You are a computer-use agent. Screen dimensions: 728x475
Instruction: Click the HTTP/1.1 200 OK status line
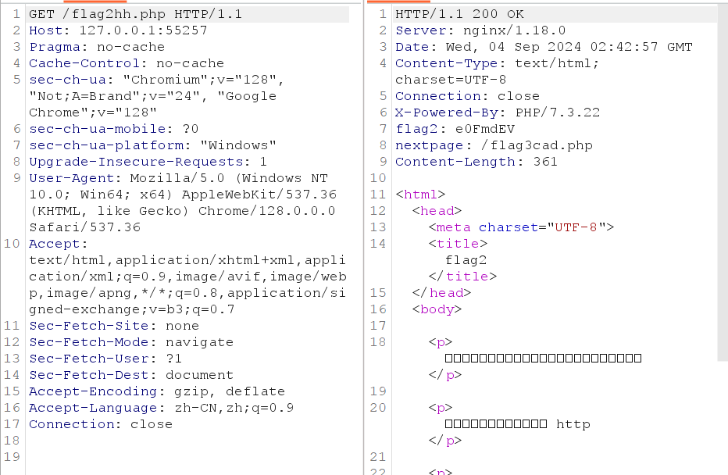[459, 14]
